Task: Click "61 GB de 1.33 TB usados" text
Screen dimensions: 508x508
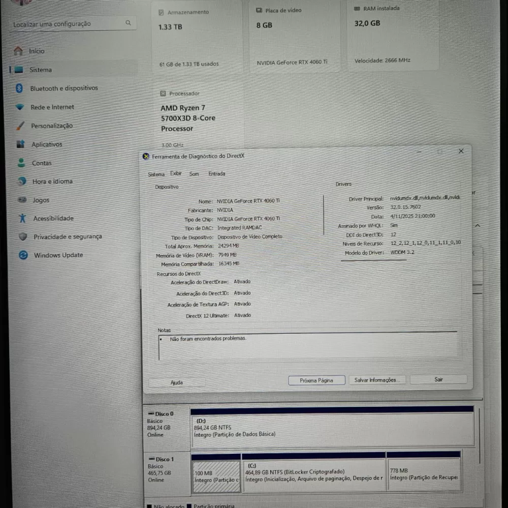Action: click(x=189, y=64)
